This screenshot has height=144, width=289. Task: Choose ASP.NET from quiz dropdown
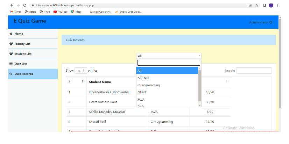point(167,78)
